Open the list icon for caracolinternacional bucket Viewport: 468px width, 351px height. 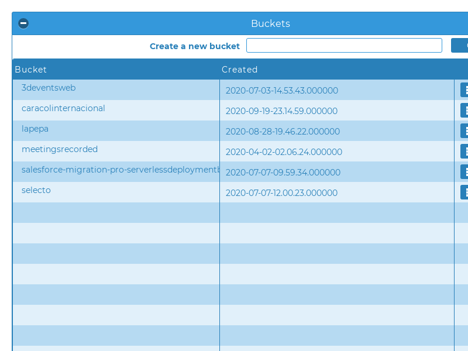(x=465, y=111)
